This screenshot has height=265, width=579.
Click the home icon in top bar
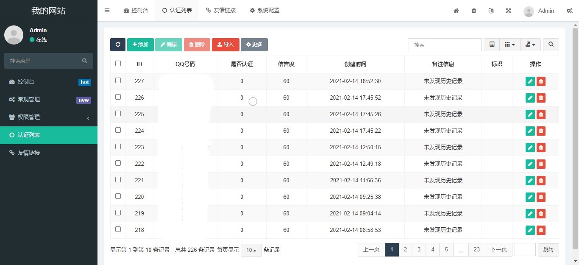[456, 11]
